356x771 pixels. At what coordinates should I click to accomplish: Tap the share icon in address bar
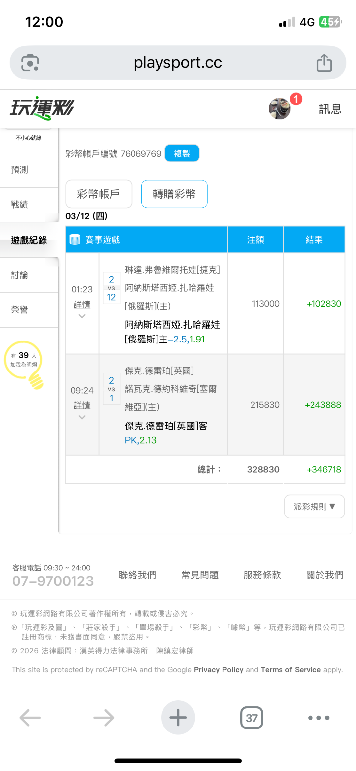click(324, 63)
